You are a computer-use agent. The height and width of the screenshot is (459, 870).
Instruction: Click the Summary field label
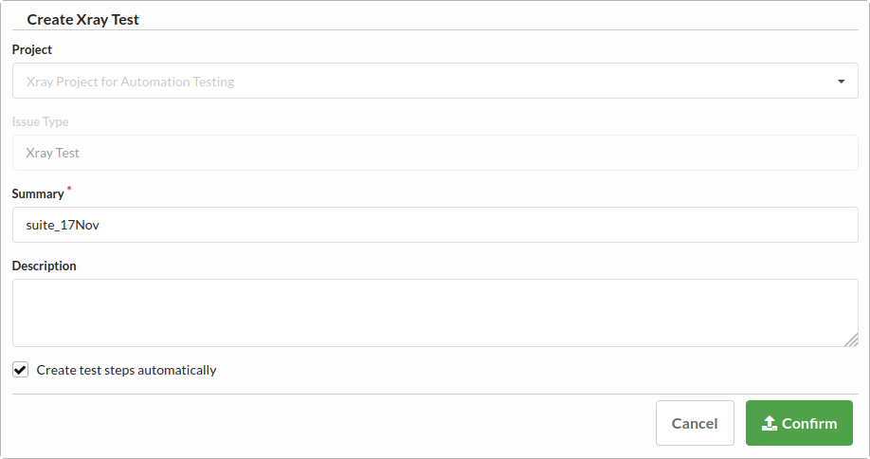pos(38,193)
